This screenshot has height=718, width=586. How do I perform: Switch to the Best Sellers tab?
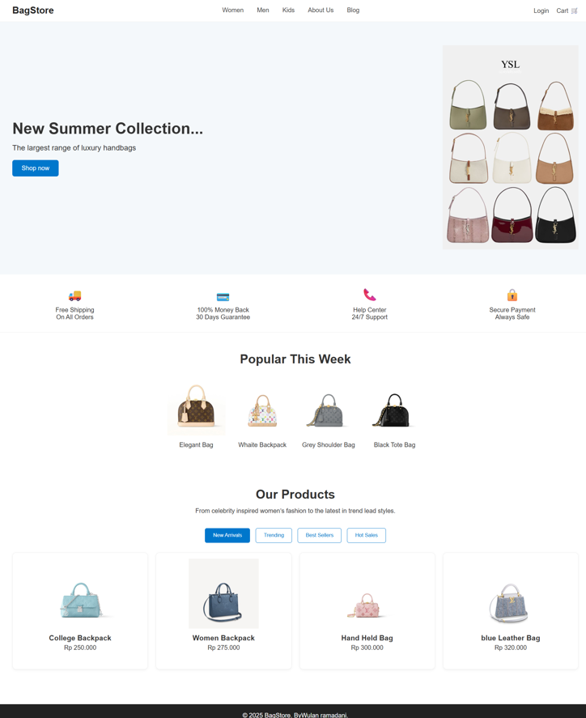[320, 535]
